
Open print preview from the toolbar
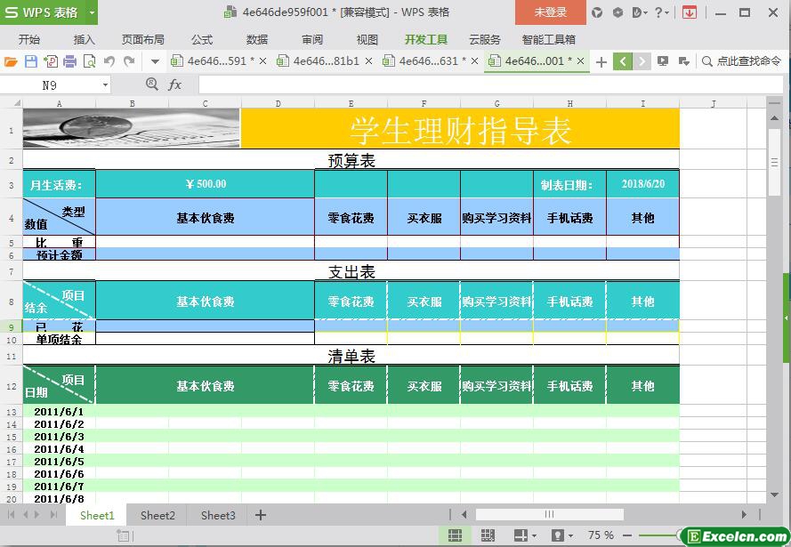click(x=89, y=61)
